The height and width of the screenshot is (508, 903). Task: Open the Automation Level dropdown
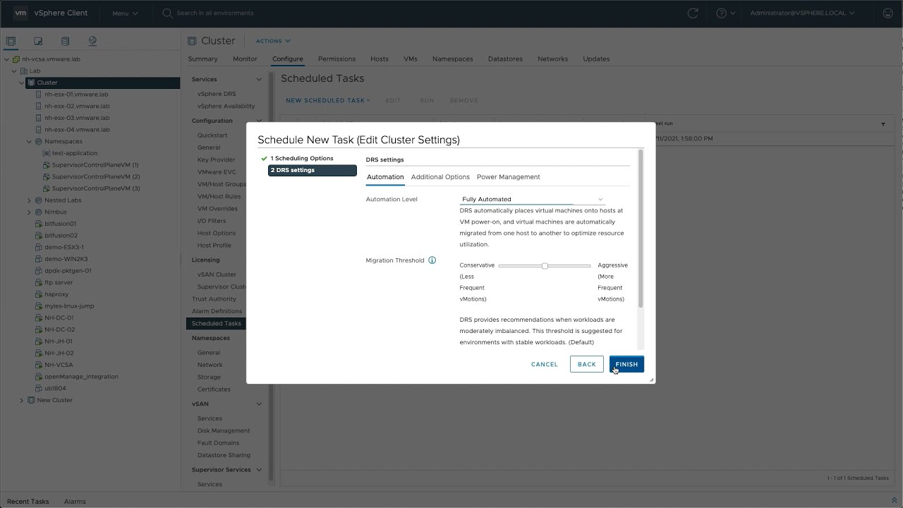[x=533, y=199]
